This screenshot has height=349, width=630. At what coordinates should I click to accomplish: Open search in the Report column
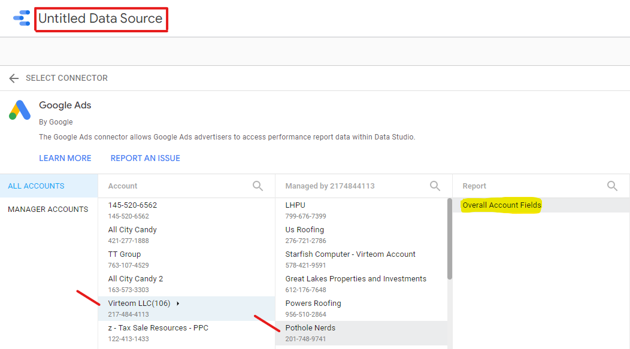pyautogui.click(x=612, y=186)
